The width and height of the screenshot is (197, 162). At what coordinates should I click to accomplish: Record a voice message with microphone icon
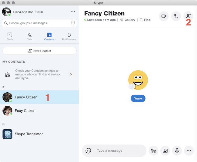pos(177,151)
